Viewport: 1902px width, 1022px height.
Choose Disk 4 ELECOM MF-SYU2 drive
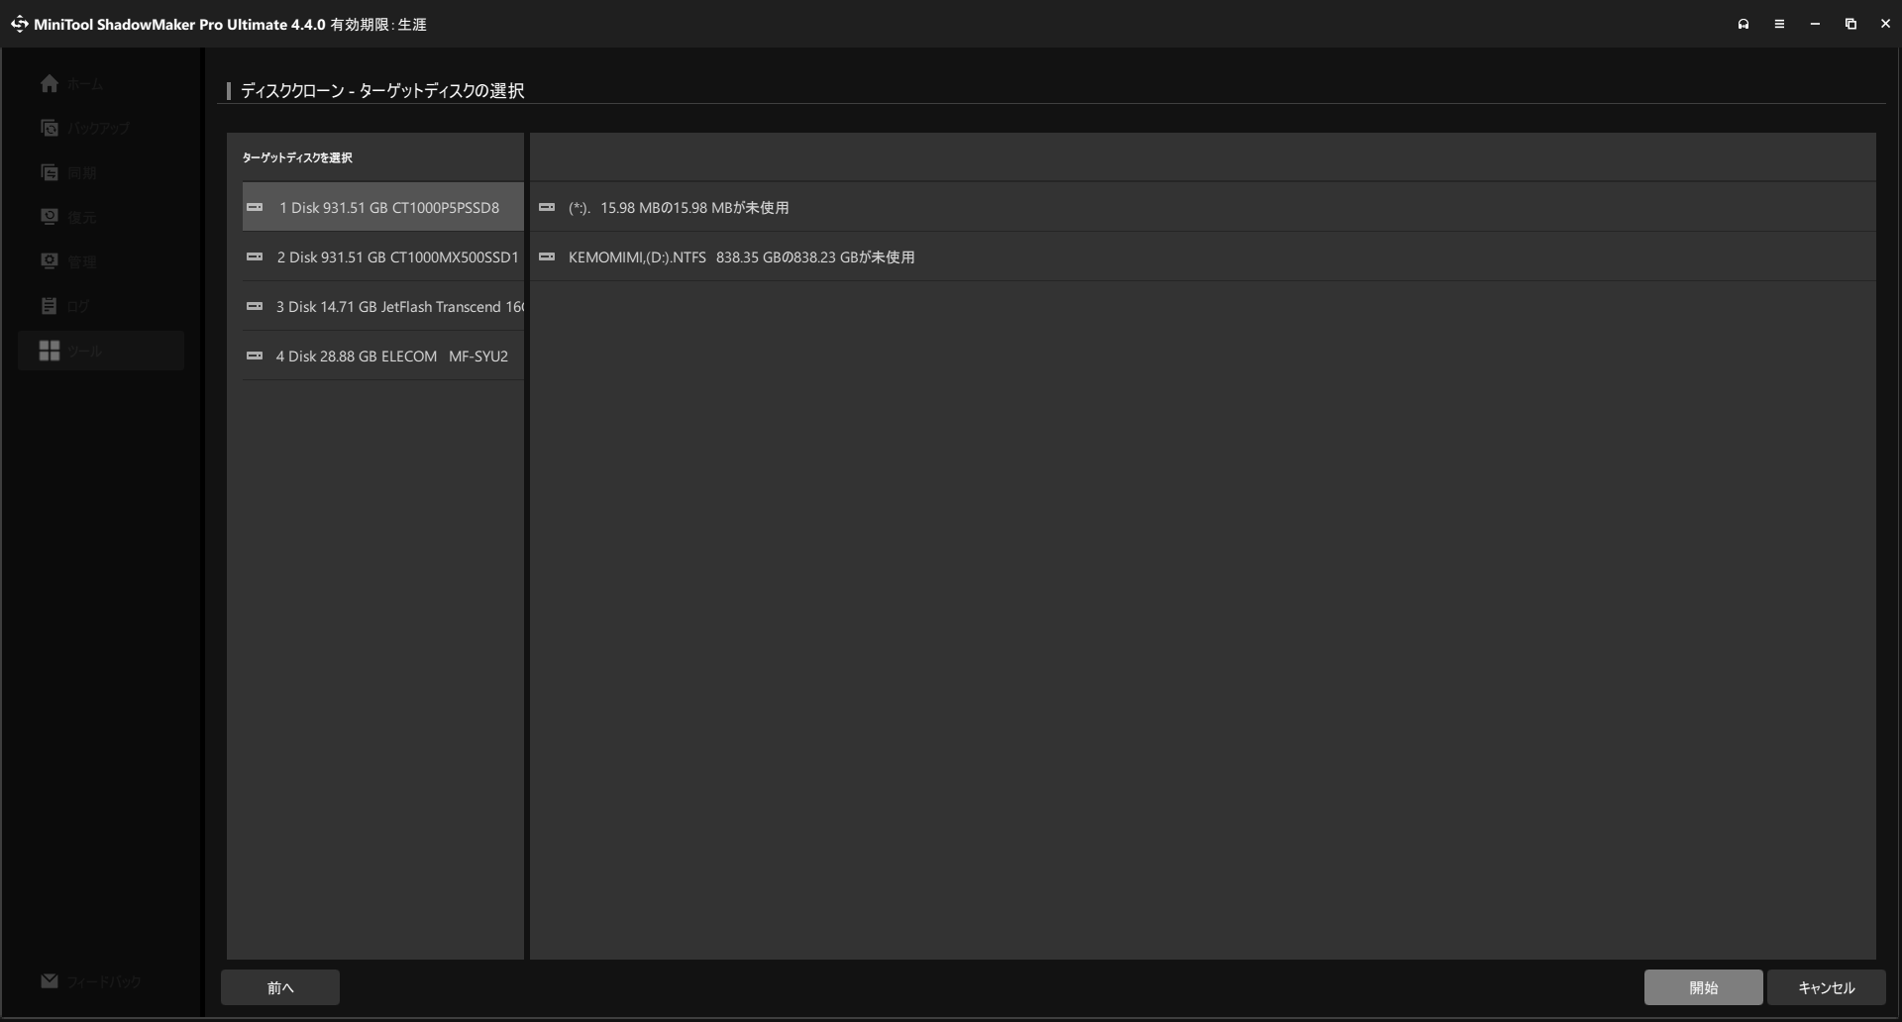click(x=391, y=357)
